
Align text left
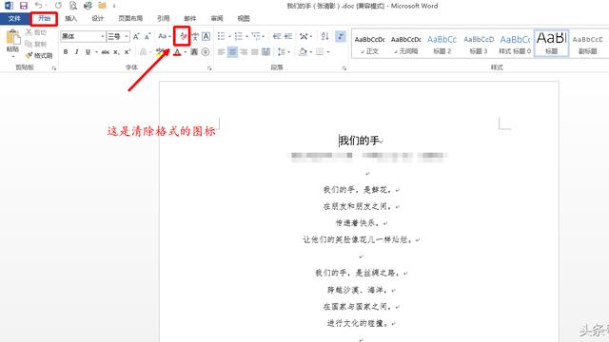(x=222, y=52)
